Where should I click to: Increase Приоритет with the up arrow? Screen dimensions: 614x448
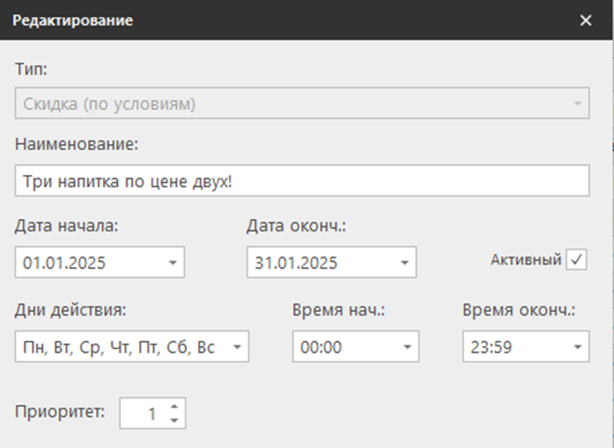pos(174,408)
